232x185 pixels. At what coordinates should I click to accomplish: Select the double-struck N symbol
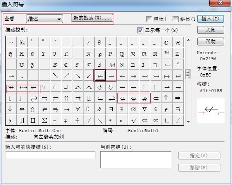coord(89,54)
